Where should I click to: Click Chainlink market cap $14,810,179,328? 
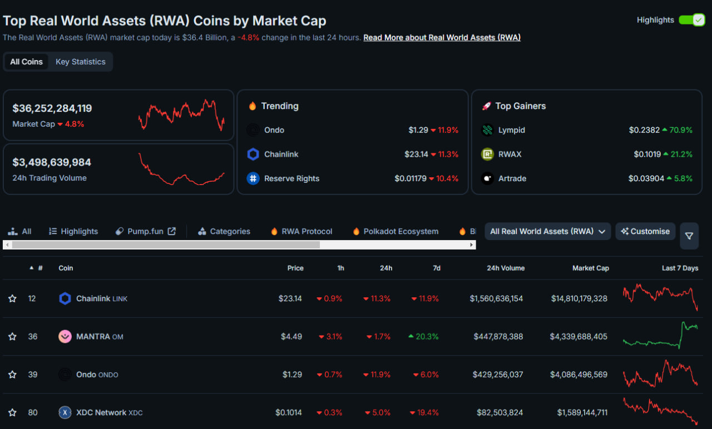point(579,298)
